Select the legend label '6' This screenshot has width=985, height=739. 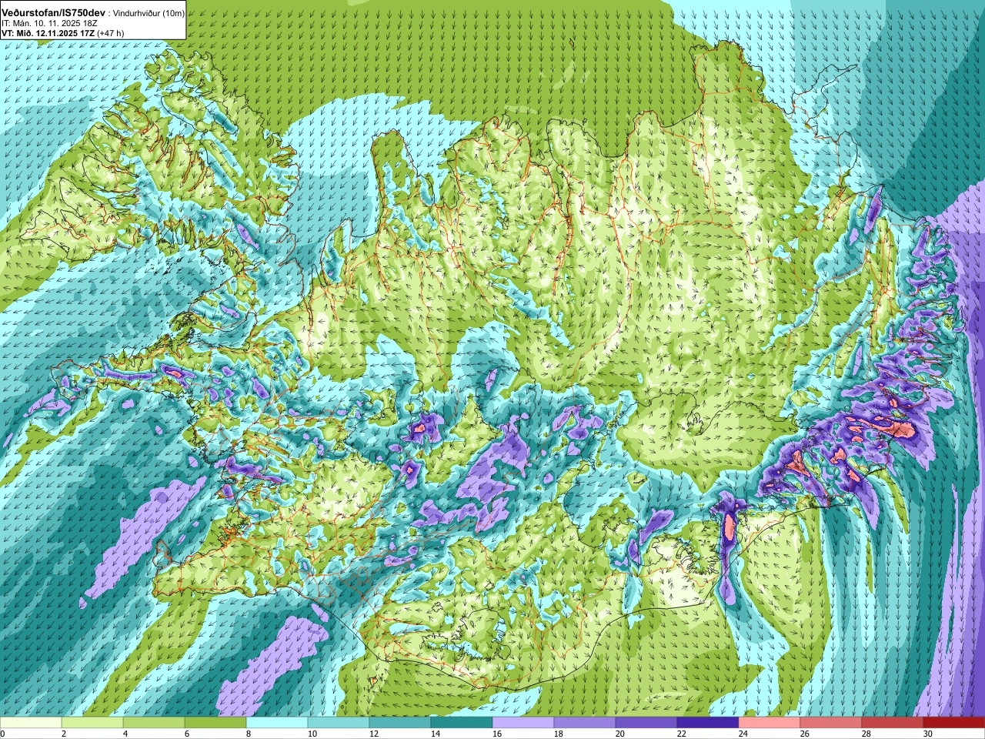click(187, 734)
